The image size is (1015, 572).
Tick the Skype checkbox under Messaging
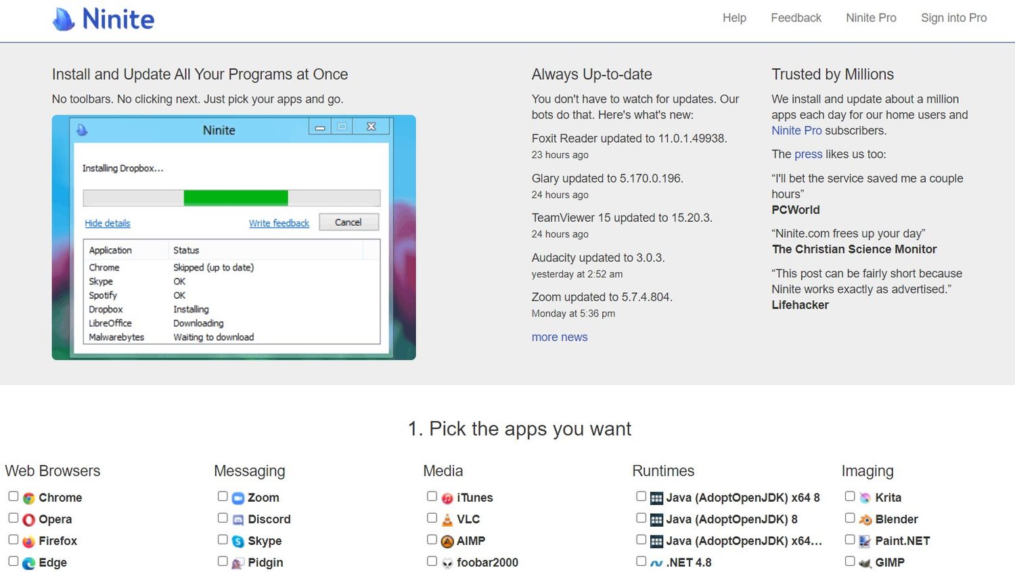click(222, 540)
